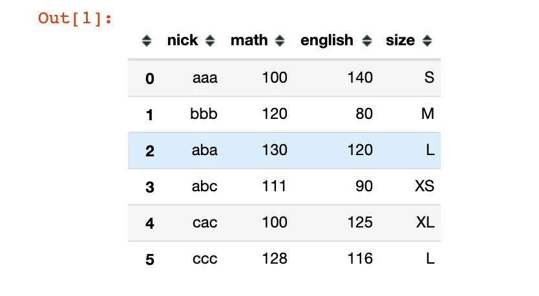Select the nick column header text
Viewport: 539px width, 296px height.
182,40
